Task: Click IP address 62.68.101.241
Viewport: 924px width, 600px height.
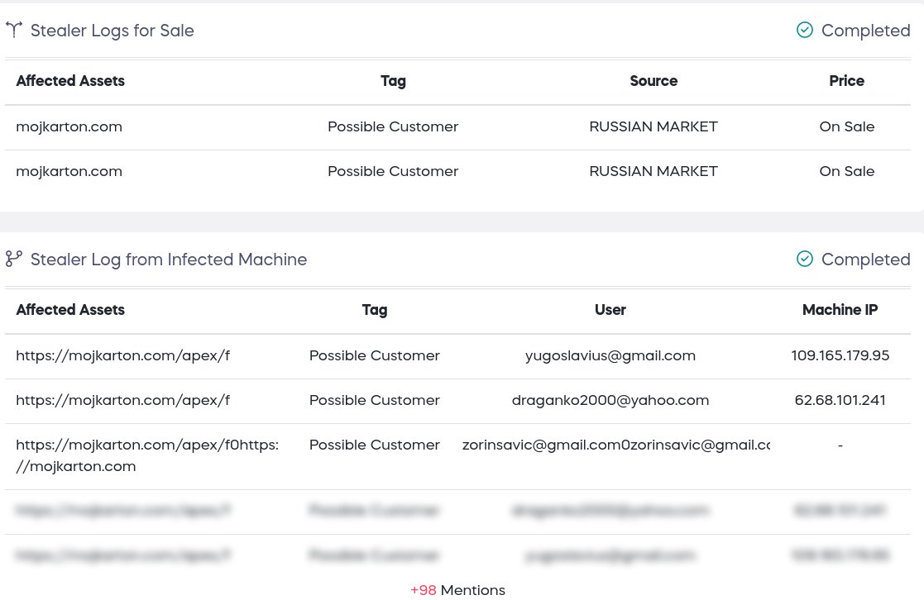Action: pyautogui.click(x=840, y=400)
